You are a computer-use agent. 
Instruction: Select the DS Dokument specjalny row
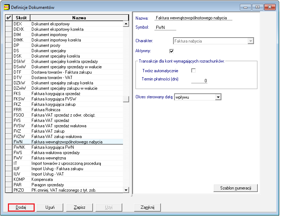68,51
